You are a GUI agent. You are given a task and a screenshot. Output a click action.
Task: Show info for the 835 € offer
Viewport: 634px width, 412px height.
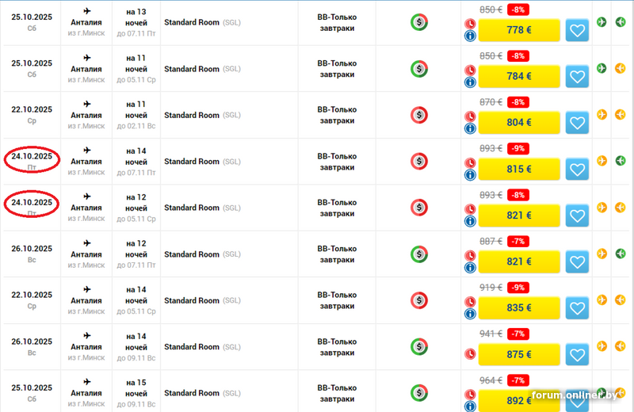pyautogui.click(x=470, y=314)
